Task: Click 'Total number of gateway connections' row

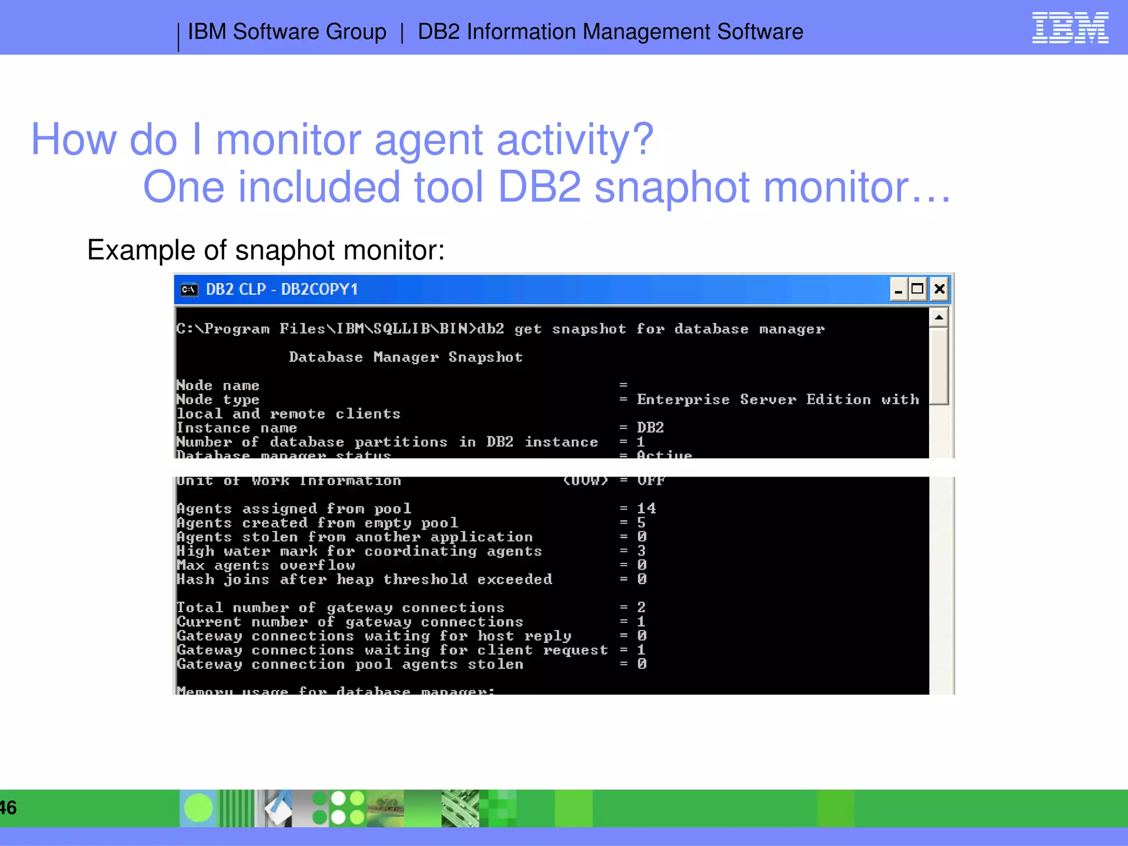Action: click(x=411, y=608)
